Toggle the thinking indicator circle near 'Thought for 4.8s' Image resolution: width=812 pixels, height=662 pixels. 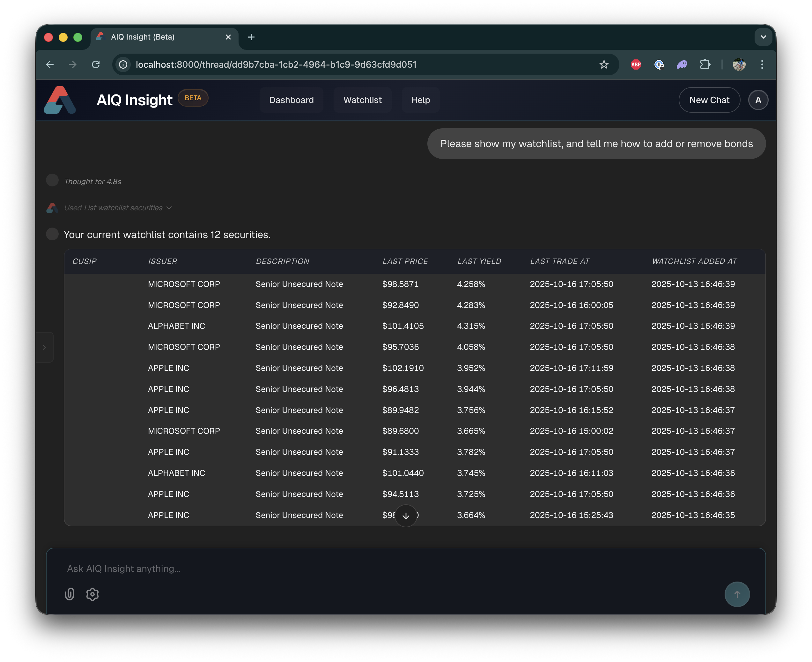tap(52, 180)
